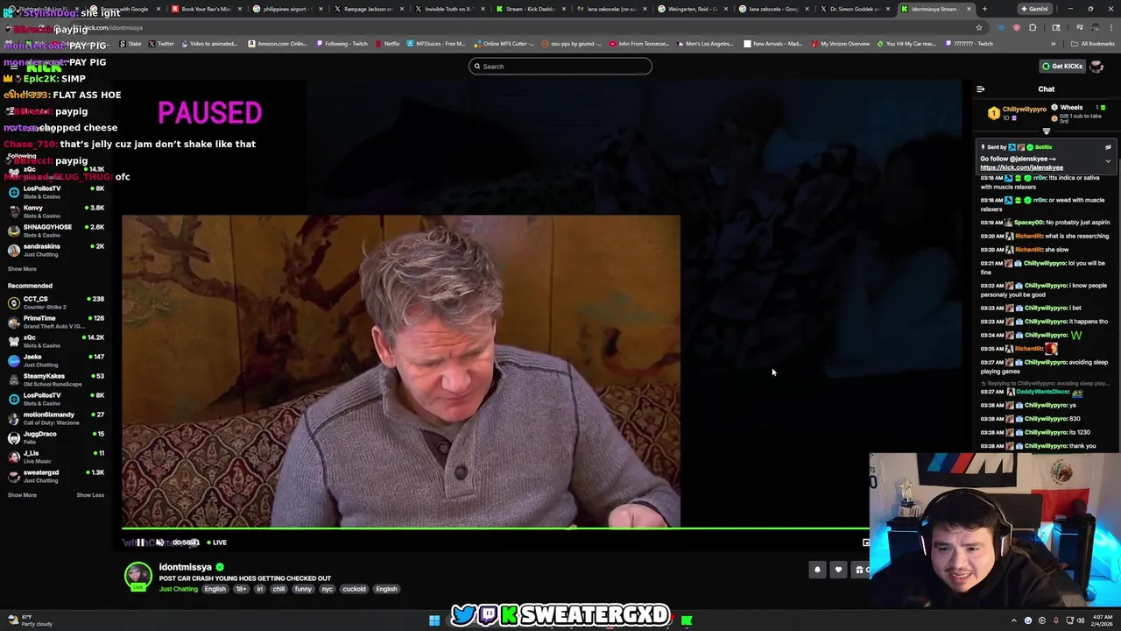Image resolution: width=1121 pixels, height=631 pixels.
Task: Collapse Recommended list with Show Less
Action: tap(90, 495)
